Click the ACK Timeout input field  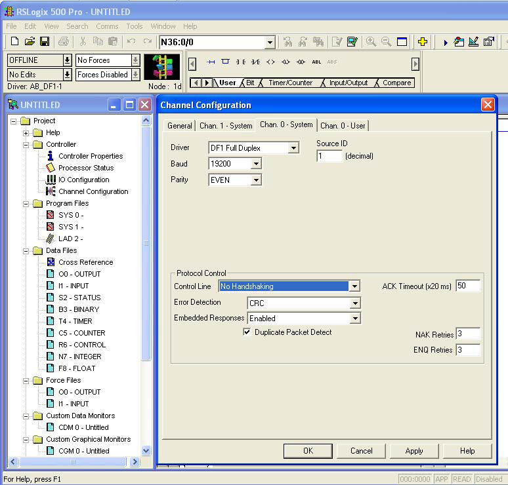(468, 286)
